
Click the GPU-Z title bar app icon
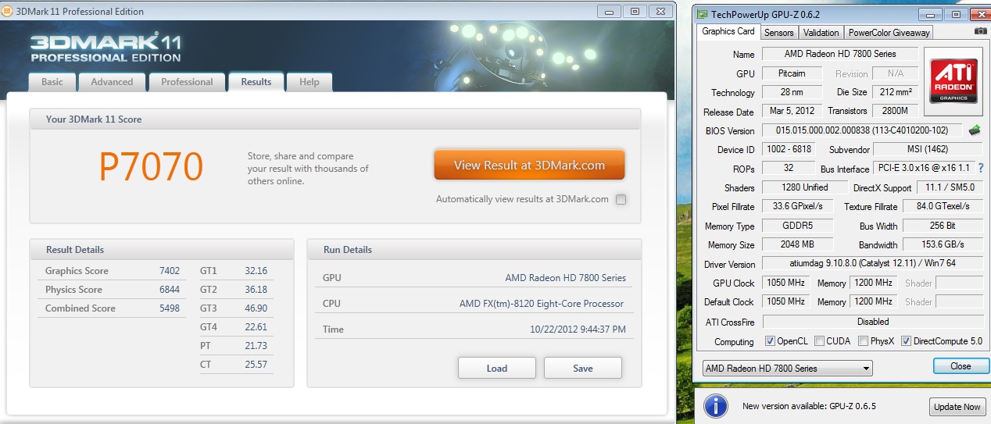tap(703, 14)
